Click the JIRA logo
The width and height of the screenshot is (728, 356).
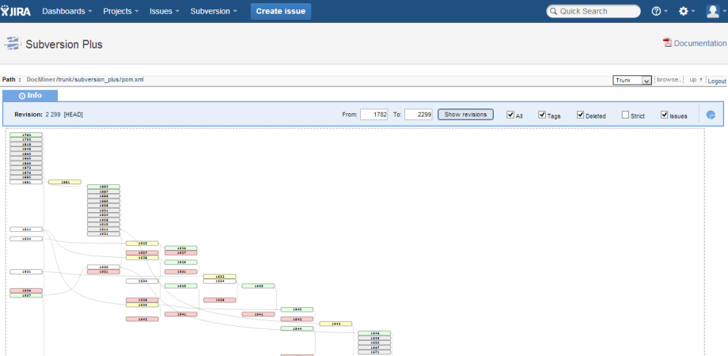16,11
